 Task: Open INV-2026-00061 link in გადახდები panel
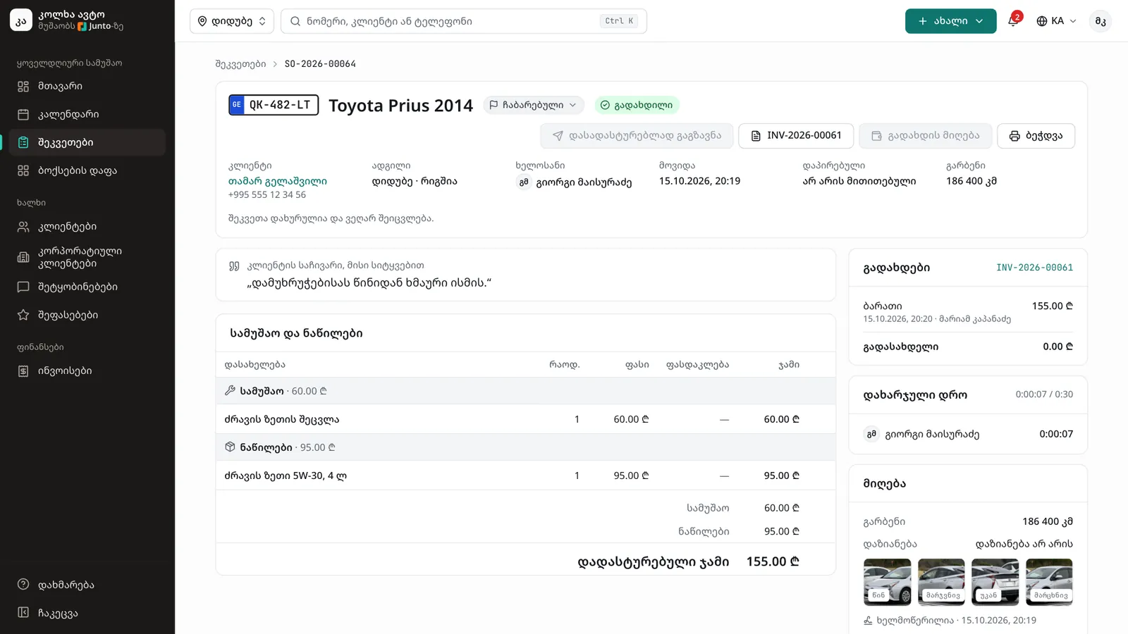1034,268
